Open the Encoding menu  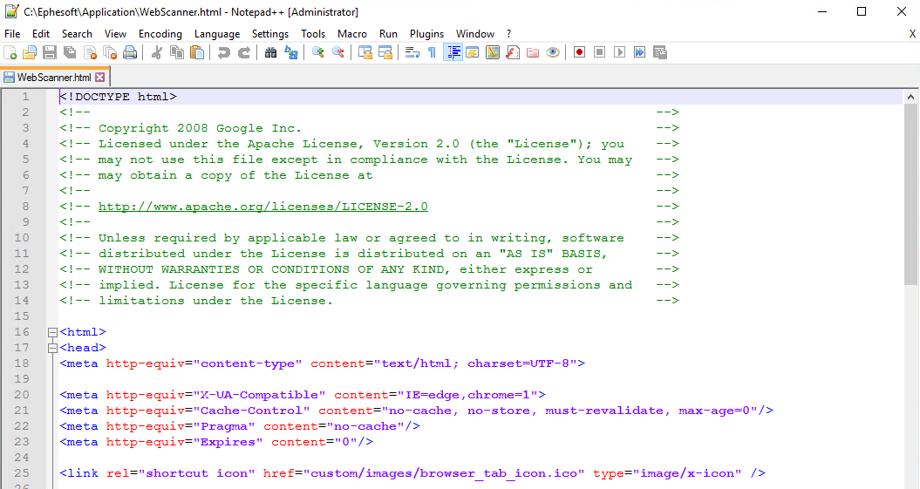point(160,34)
